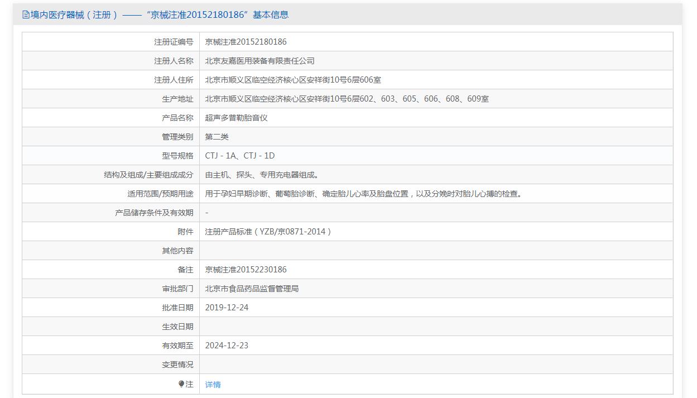The height and width of the screenshot is (398, 697).
Task: Select composition text 由主机、探头、专用充电器组成。
Action: (262, 175)
